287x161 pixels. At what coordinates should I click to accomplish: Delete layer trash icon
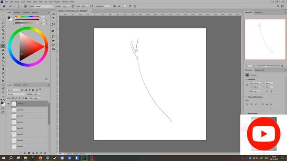[x=45, y=153]
